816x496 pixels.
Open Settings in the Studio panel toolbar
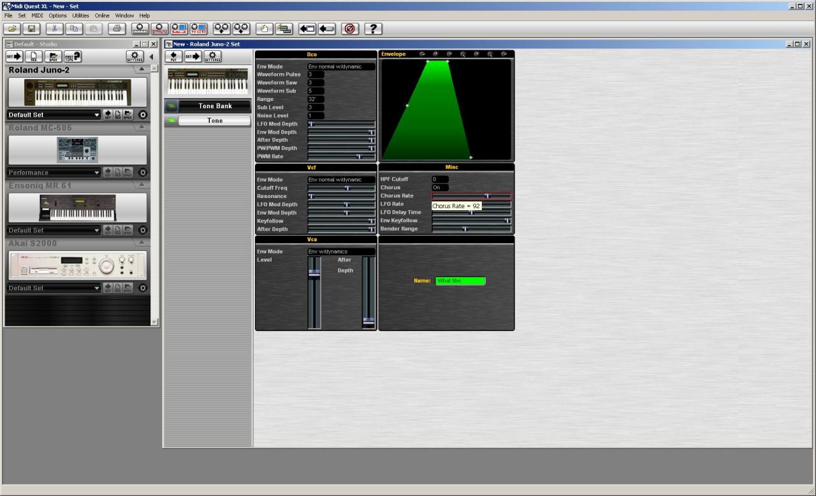click(x=135, y=57)
